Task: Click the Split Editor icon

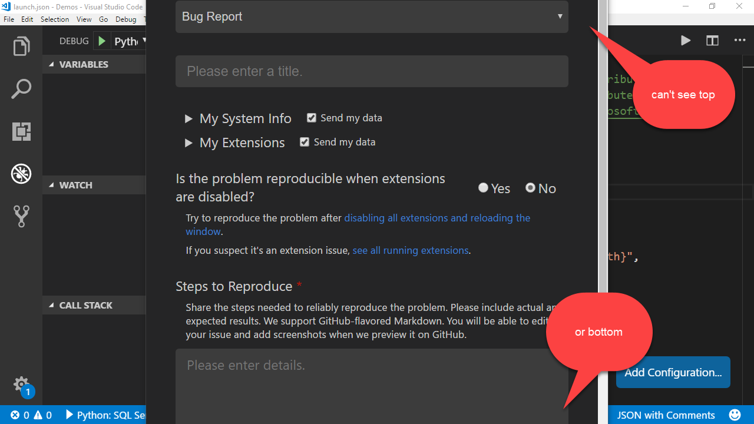Action: (x=712, y=41)
